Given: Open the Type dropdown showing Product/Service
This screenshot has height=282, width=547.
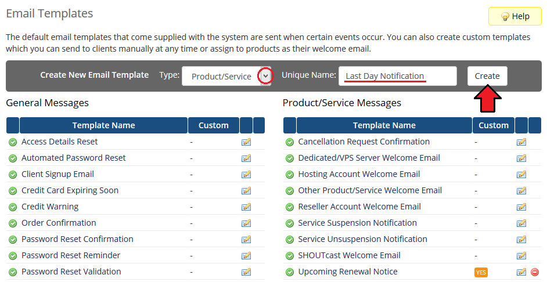Looking at the screenshot, I should pos(226,76).
